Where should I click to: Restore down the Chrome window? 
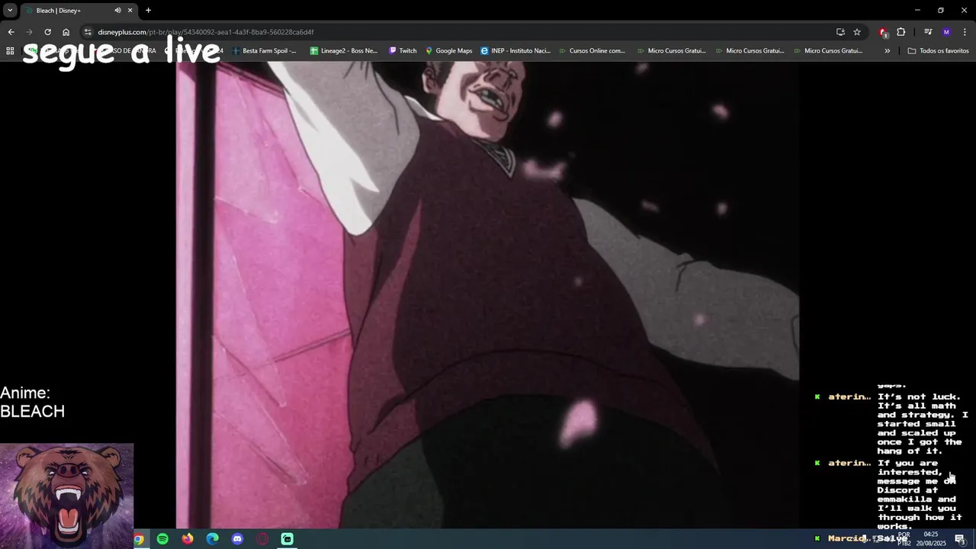(x=940, y=10)
